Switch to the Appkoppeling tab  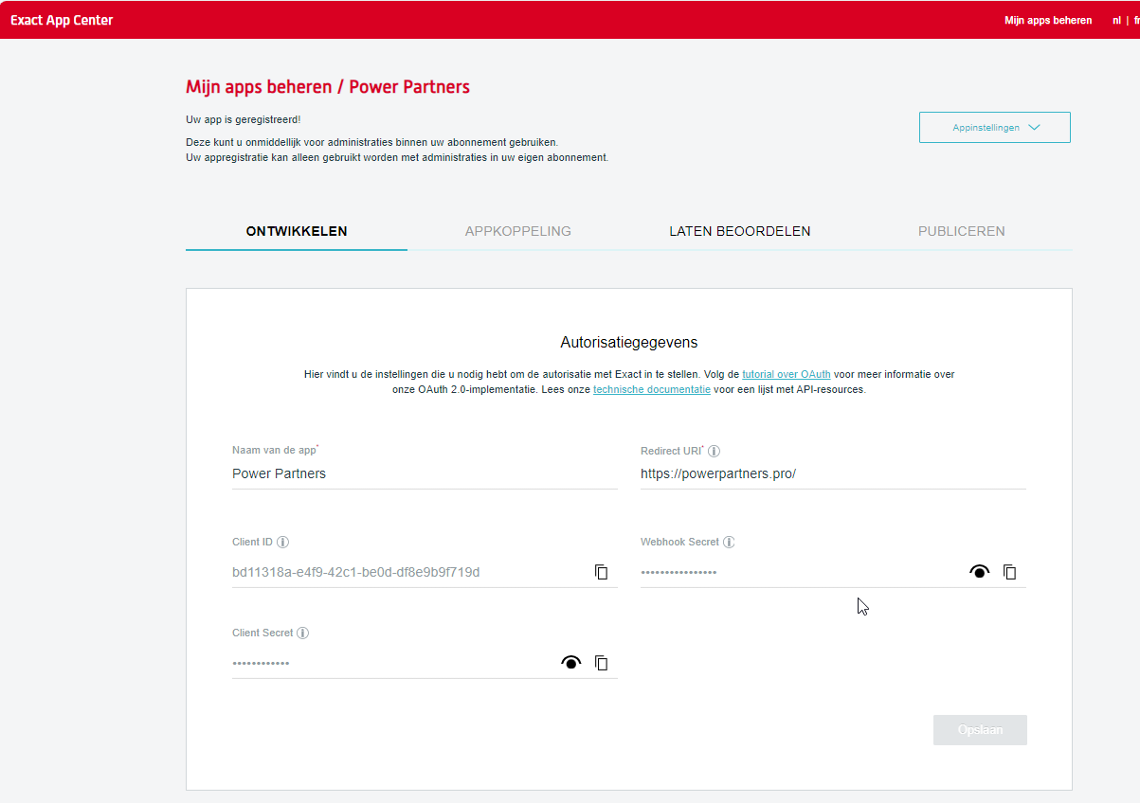point(518,231)
